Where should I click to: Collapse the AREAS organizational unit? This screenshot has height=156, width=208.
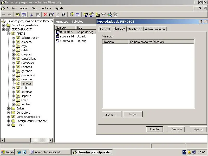point(8,34)
